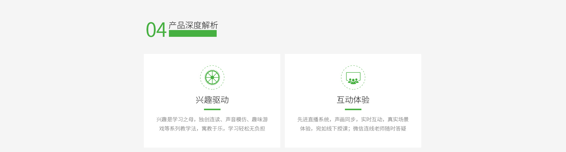Click the 先进直播系统 phrase
566x152 pixels.
(x=313, y=119)
